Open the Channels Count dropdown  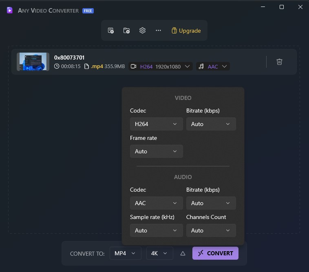point(211,230)
